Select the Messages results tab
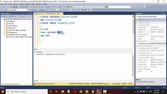The height and width of the screenshot is (94, 167). pos(39,52)
